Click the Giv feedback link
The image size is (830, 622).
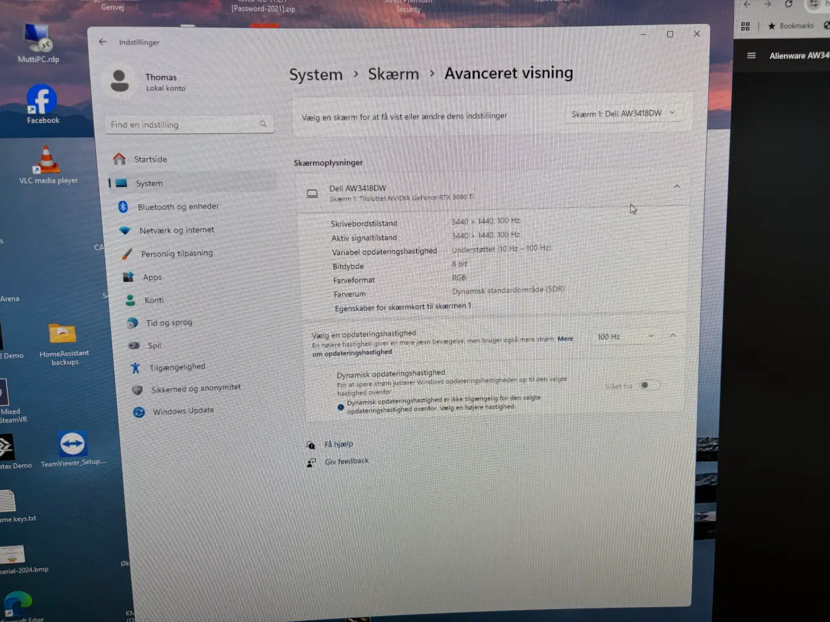[346, 461]
